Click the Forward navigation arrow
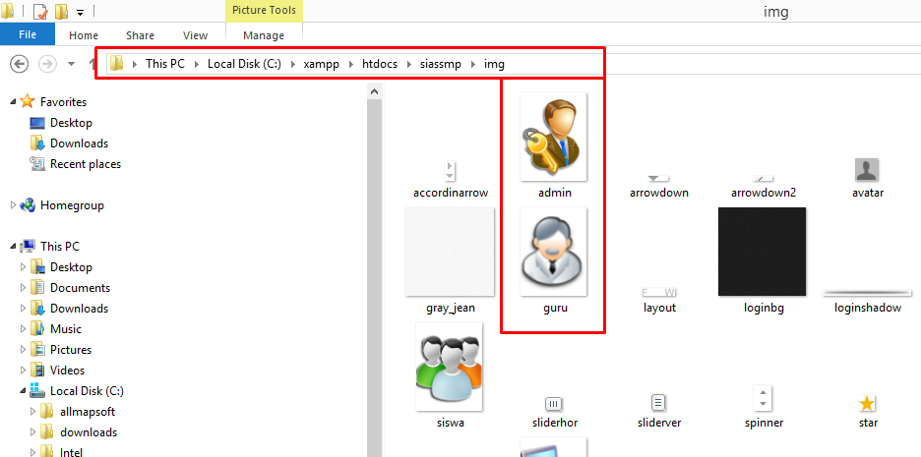 [47, 64]
